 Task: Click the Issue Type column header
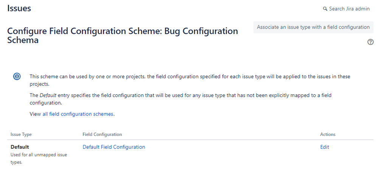coord(21,134)
